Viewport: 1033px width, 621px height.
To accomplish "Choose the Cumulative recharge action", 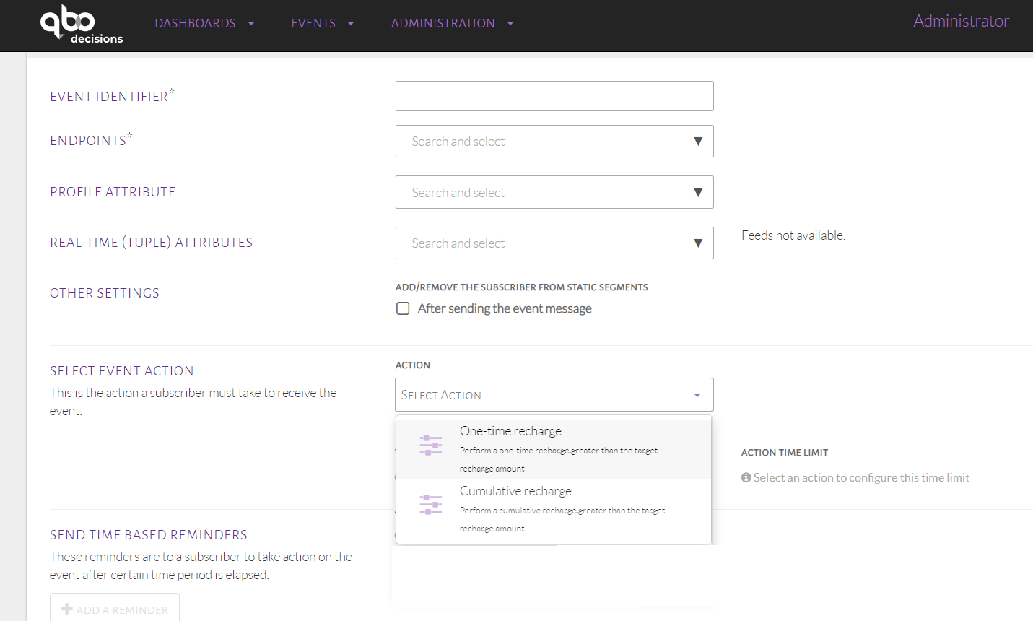I will [554, 510].
